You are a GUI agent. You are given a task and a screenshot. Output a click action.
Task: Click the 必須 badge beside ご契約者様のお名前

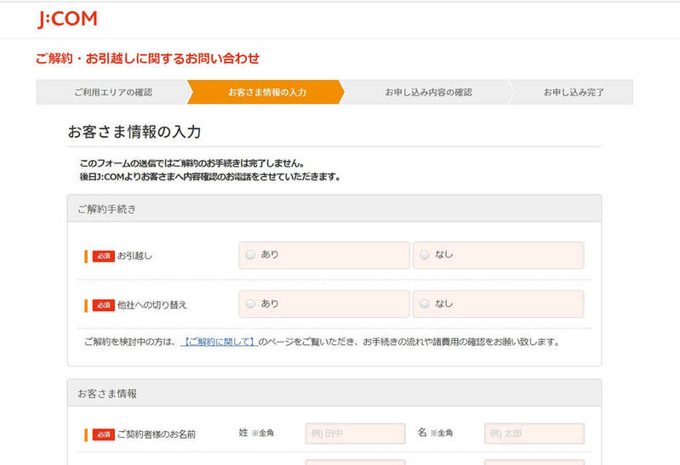coord(103,434)
